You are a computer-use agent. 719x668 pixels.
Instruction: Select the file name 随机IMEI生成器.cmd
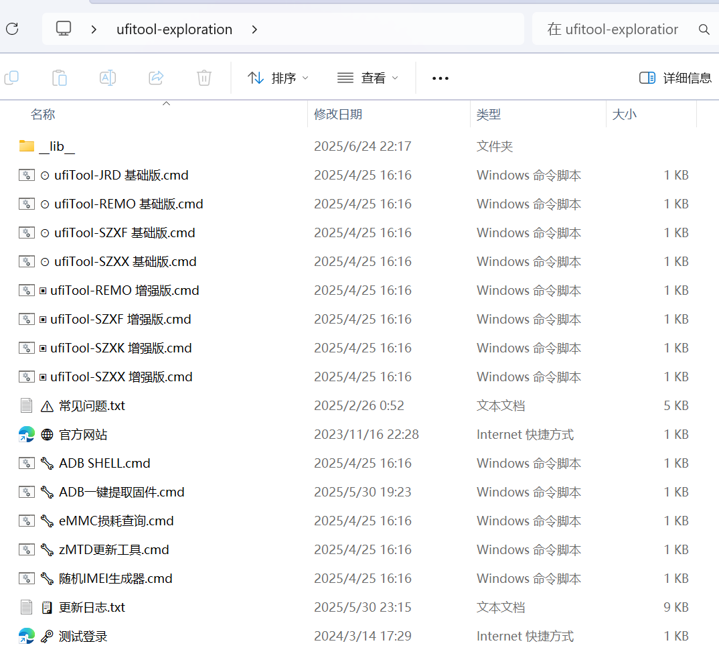pos(116,578)
